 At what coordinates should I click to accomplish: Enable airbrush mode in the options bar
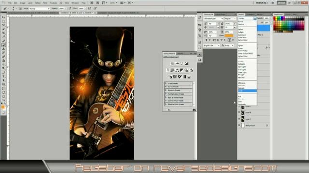click(x=90, y=9)
